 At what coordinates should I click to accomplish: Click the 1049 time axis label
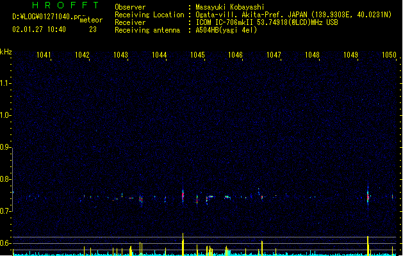(350, 55)
